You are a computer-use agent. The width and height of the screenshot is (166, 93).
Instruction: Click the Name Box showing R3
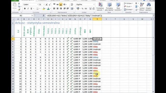[21, 16]
